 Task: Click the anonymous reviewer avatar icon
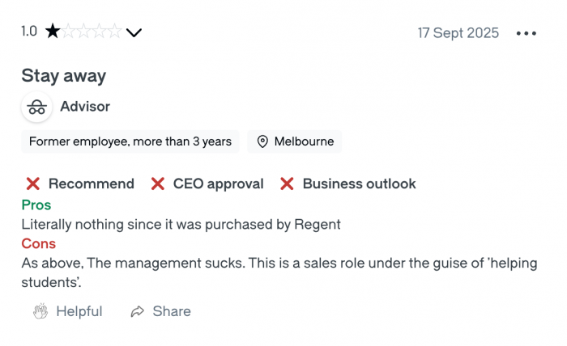click(36, 107)
